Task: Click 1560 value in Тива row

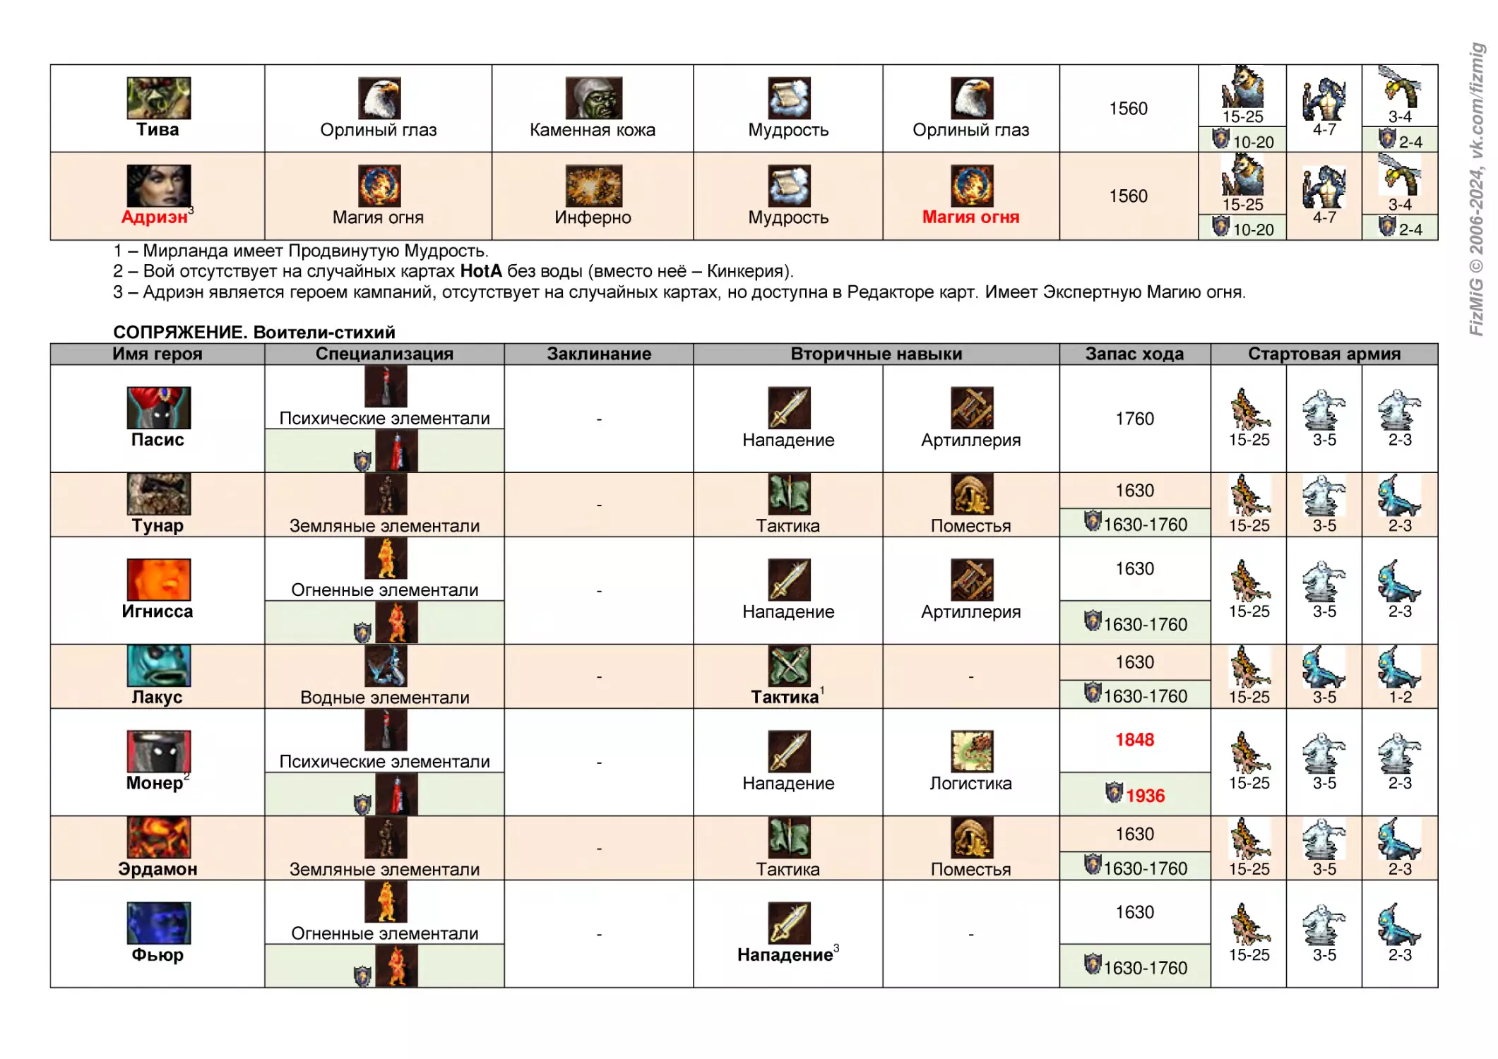Action: tap(1128, 109)
